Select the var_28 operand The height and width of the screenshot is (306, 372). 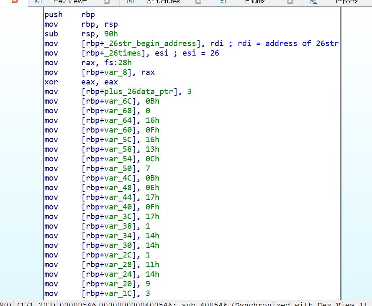(x=118, y=265)
